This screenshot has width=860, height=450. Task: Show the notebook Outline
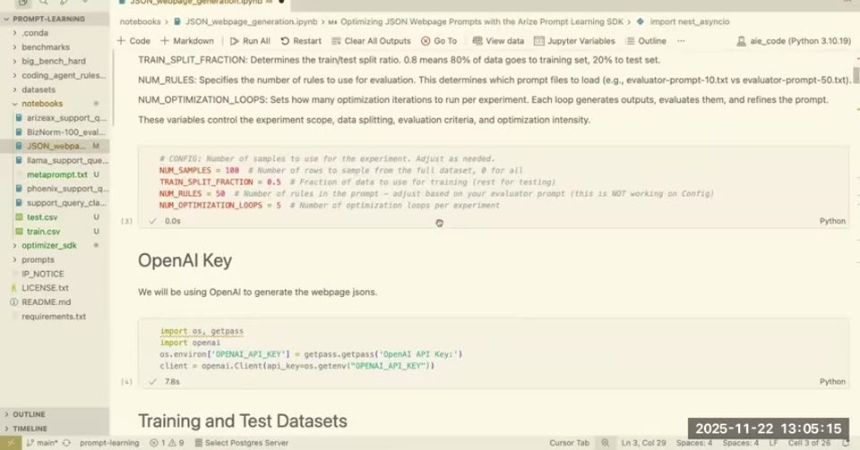(646, 41)
